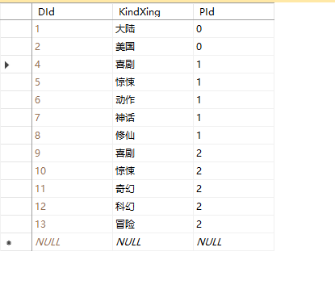Click the DId cell with value 13
Screen dimensions: 335x306
click(72, 224)
